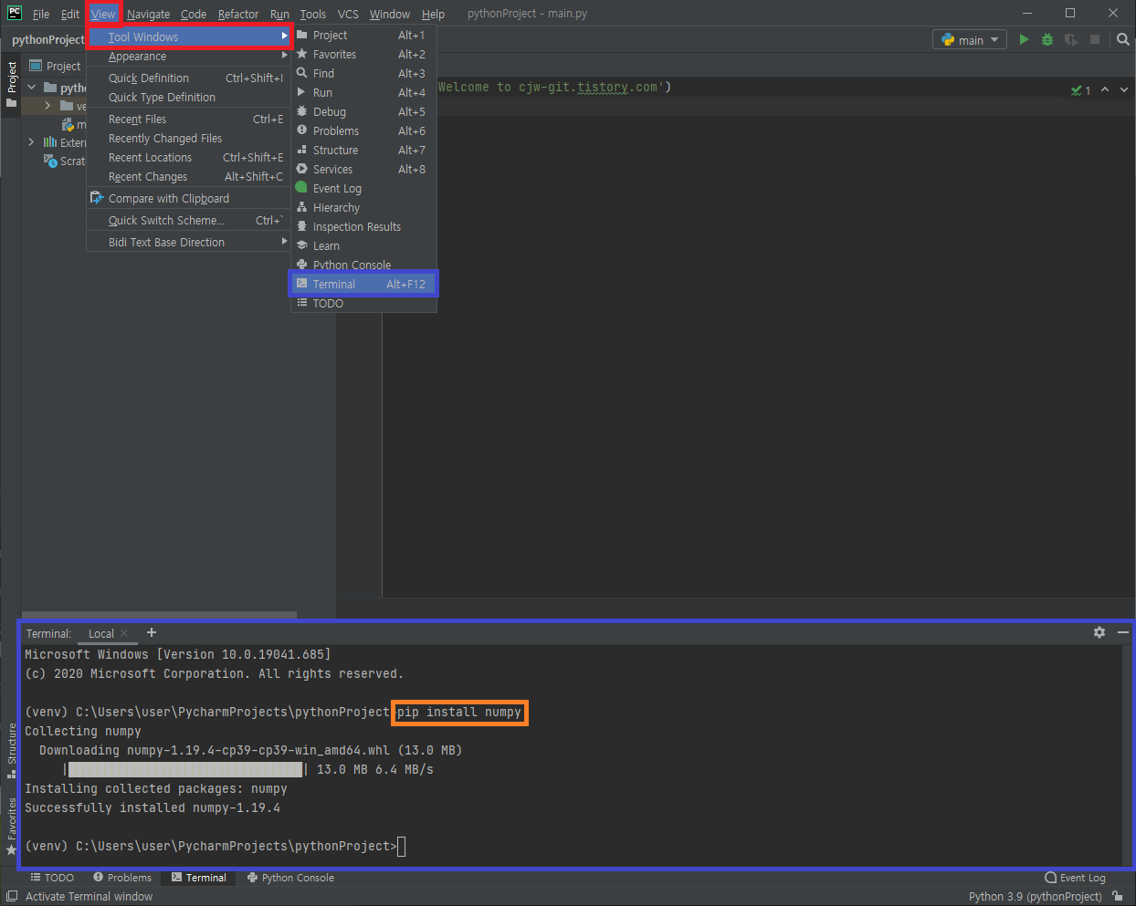Click the PyCharm logo icon in title bar

tap(14, 13)
